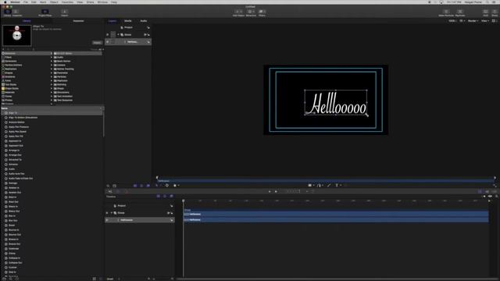
Task: Open the color channels dropdown above canvas
Action: pyautogui.click(x=462, y=21)
